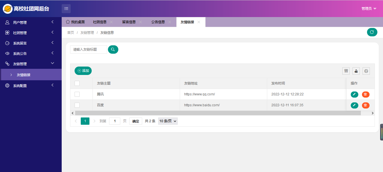The image size is (383, 172).
Task: Expand the 系统留言 menu chevron
Action: (x=52, y=43)
